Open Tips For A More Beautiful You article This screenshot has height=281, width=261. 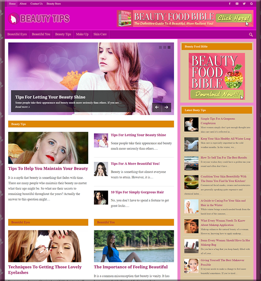(135, 164)
